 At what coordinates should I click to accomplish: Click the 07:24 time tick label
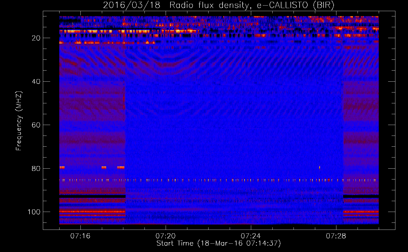[x=251, y=236]
